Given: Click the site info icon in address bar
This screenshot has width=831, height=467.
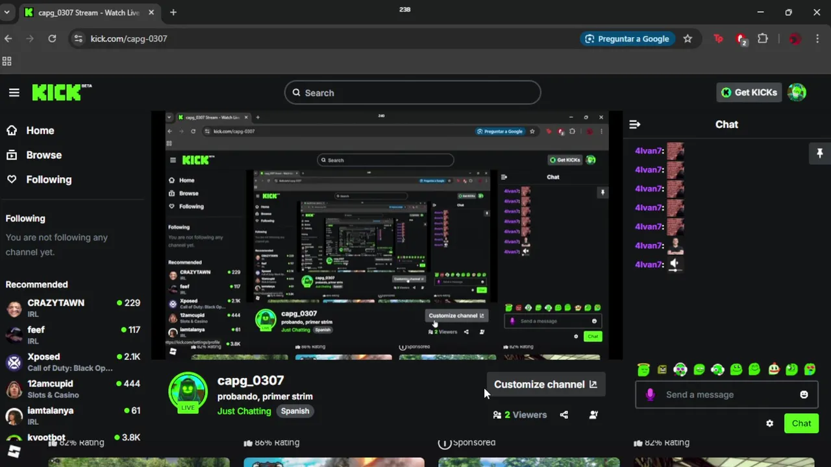Looking at the screenshot, I should pos(78,39).
